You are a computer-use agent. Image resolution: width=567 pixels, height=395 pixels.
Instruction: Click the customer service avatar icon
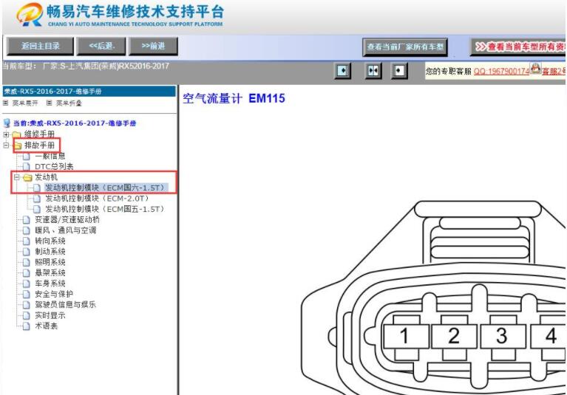click(535, 68)
